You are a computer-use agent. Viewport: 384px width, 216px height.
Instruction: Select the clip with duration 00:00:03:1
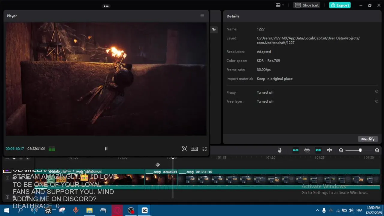tap(161, 179)
